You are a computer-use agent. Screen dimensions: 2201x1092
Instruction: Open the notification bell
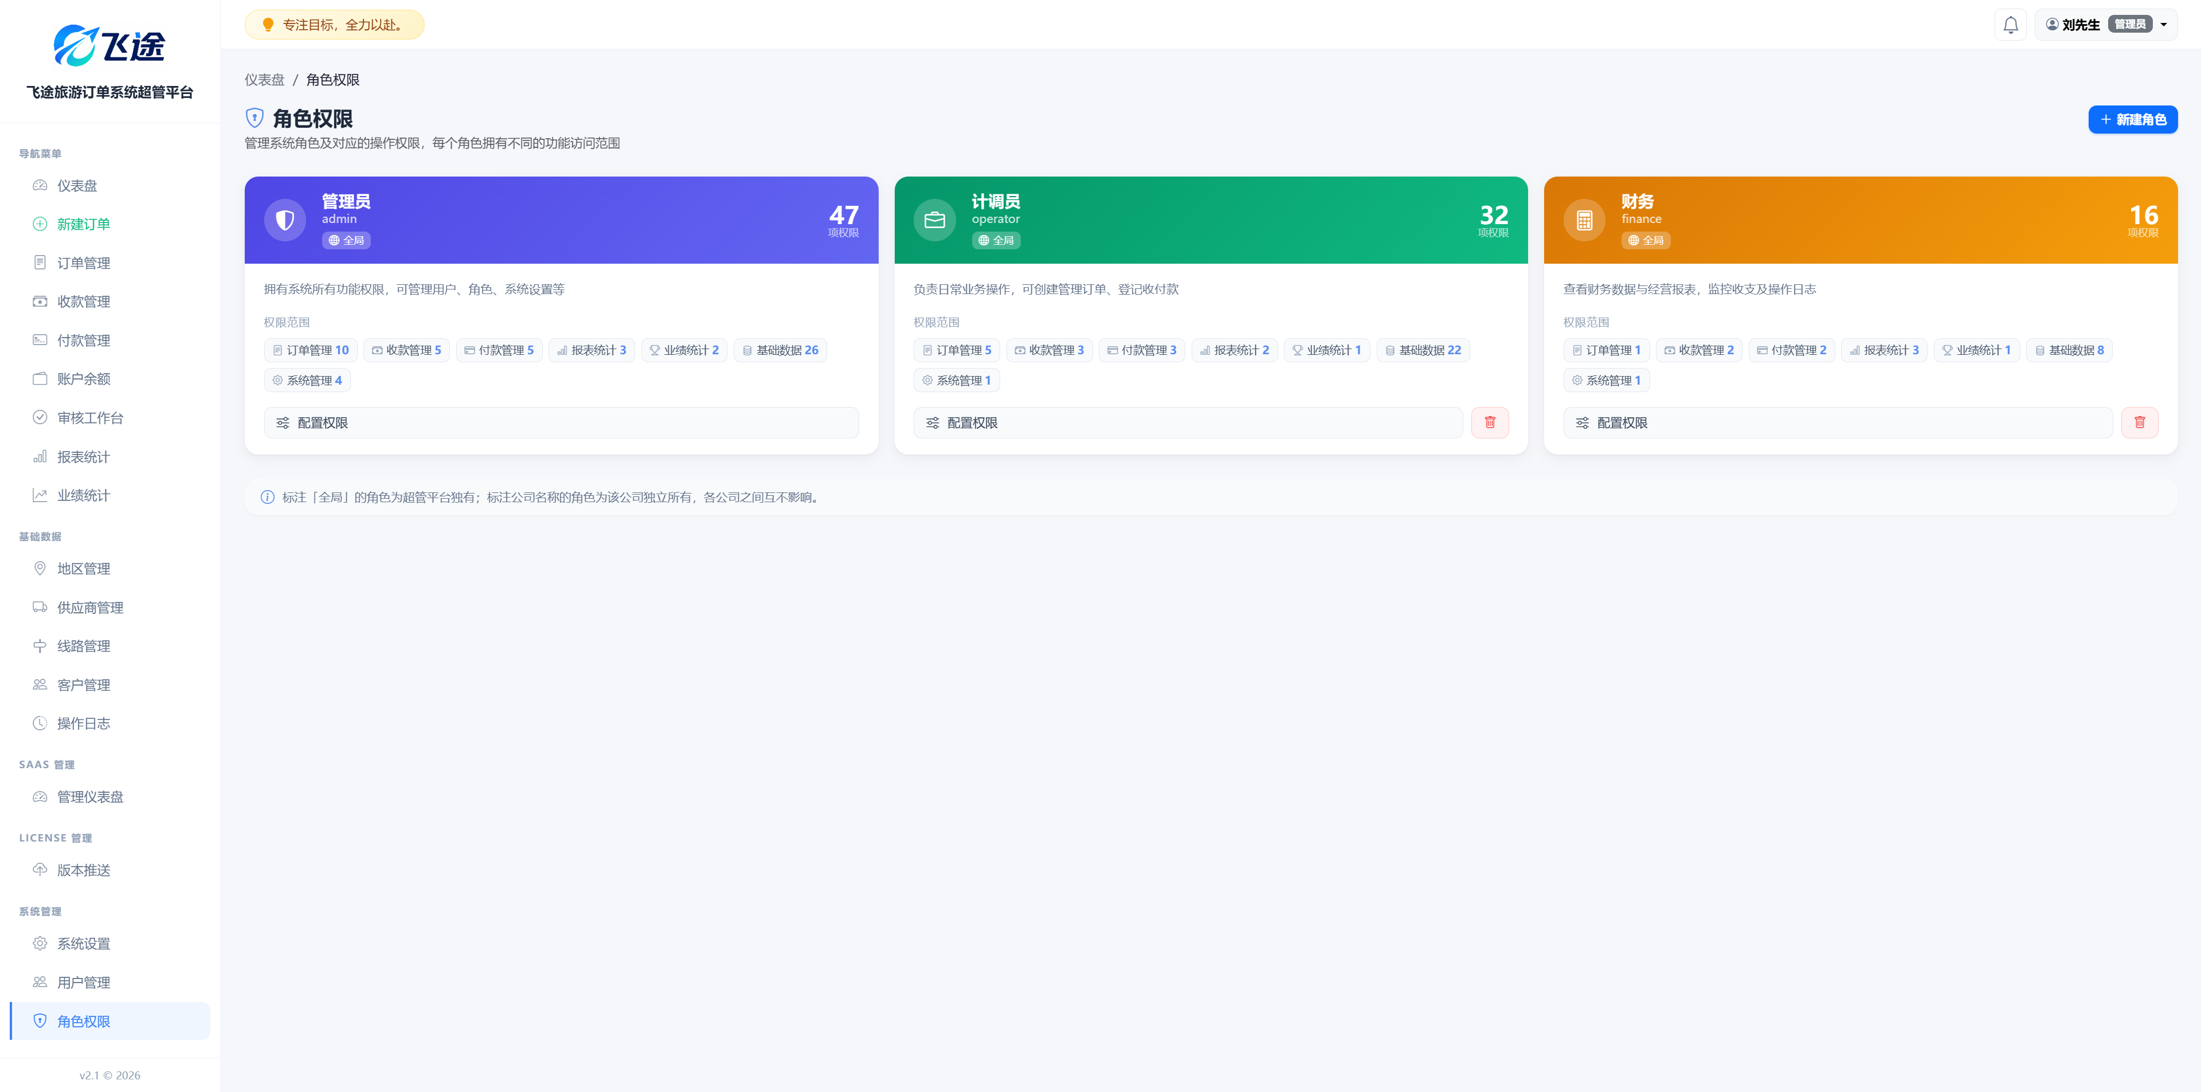(x=2010, y=25)
